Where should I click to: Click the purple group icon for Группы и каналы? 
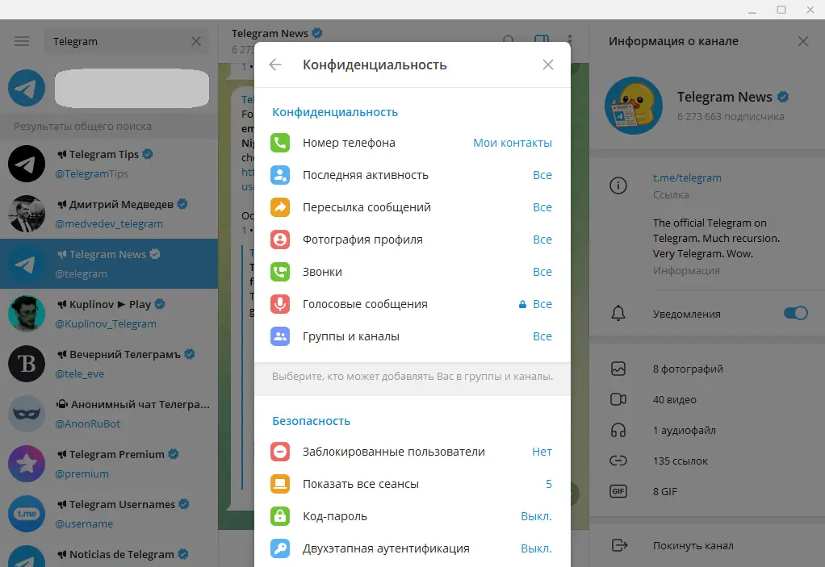(x=280, y=336)
